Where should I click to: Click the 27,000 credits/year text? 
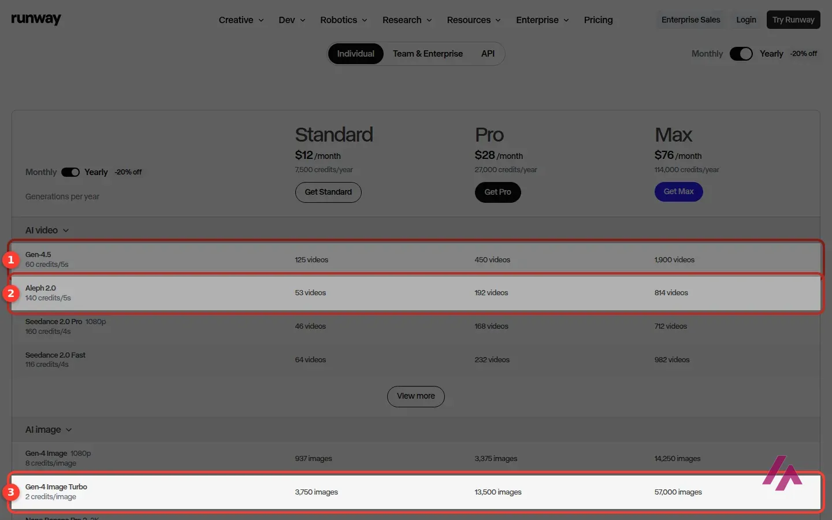tap(506, 170)
